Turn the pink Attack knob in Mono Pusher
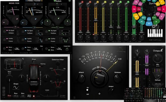Screen dimensions: 166x102 [x=5, y=22]
